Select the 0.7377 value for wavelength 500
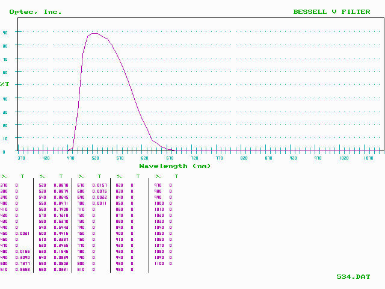 22,263
